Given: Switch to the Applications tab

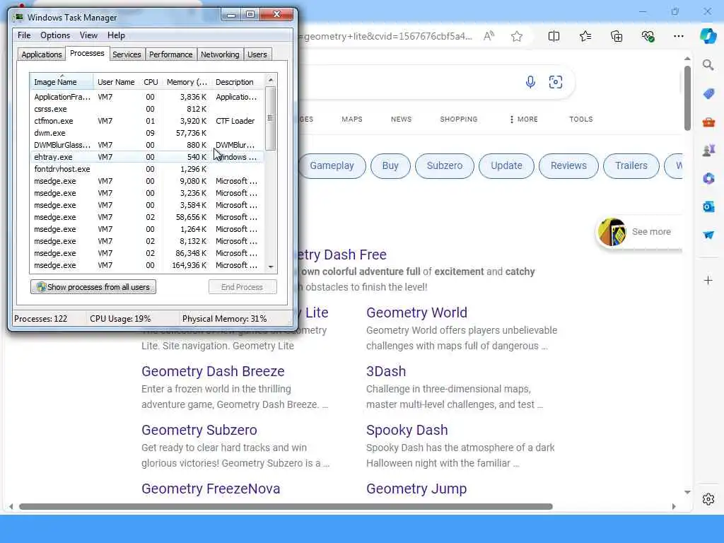Looking at the screenshot, I should 42,54.
